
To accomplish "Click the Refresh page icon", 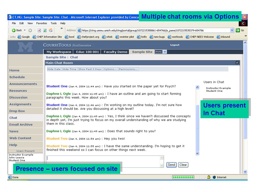I will [45, 30].
